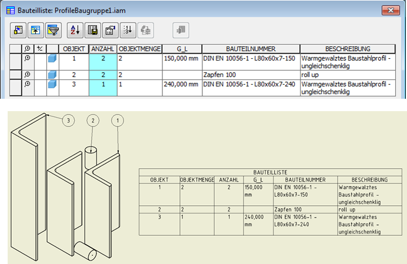407x264 pixels.
Task: Renumber items with the 1-3 arrow icon
Action: click(x=128, y=30)
